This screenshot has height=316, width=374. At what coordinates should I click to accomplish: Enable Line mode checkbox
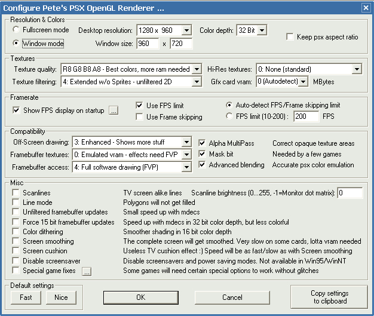click(x=16, y=203)
